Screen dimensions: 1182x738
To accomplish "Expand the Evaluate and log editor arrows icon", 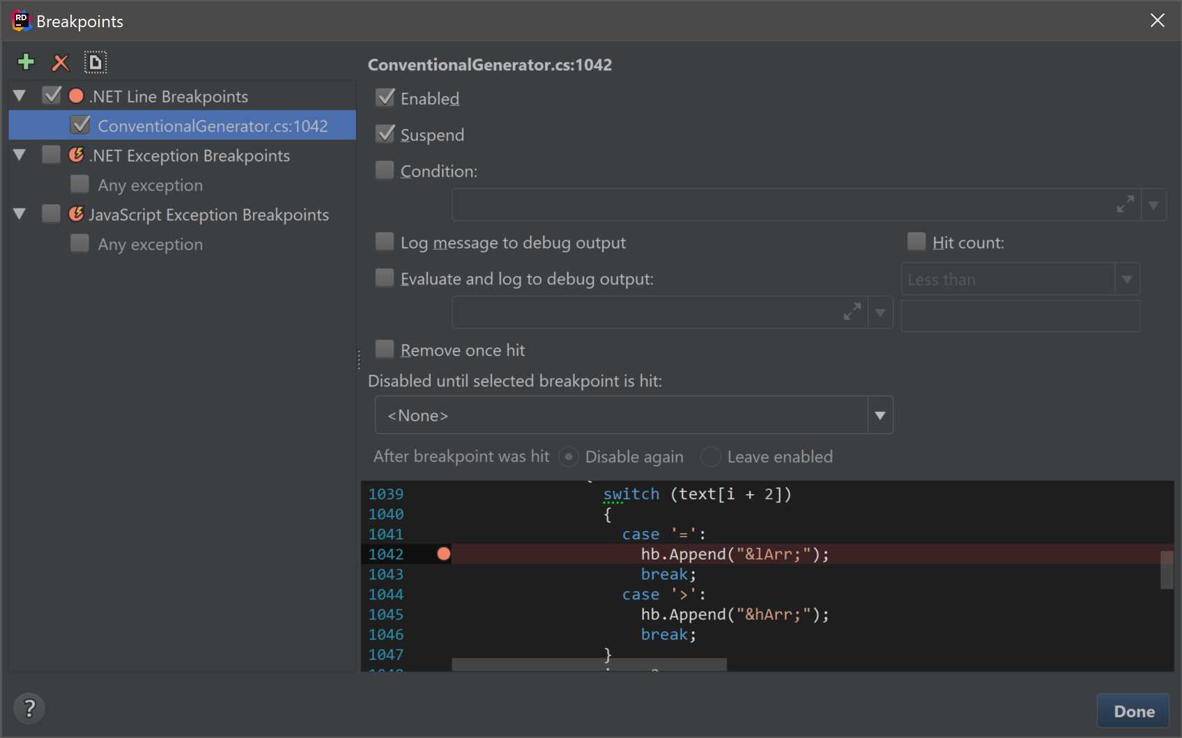I will [852, 312].
